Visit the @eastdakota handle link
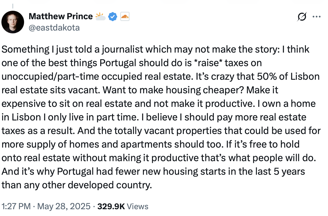 click(54, 28)
